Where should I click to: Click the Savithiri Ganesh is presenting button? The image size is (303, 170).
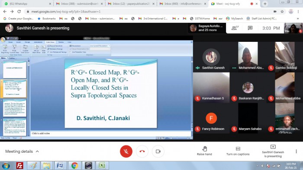click(x=273, y=151)
